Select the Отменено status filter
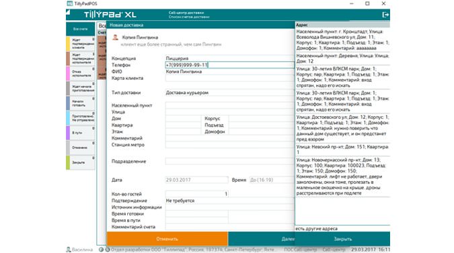This screenshot has height=253, width=454. coord(81,148)
